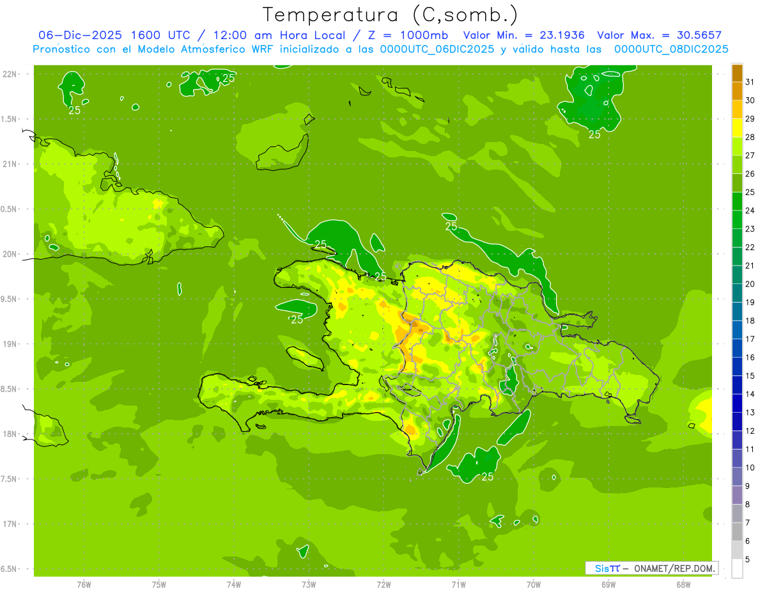Click the '76W' longitude axis label
This screenshot has height=593, width=767.
pyautogui.click(x=84, y=585)
